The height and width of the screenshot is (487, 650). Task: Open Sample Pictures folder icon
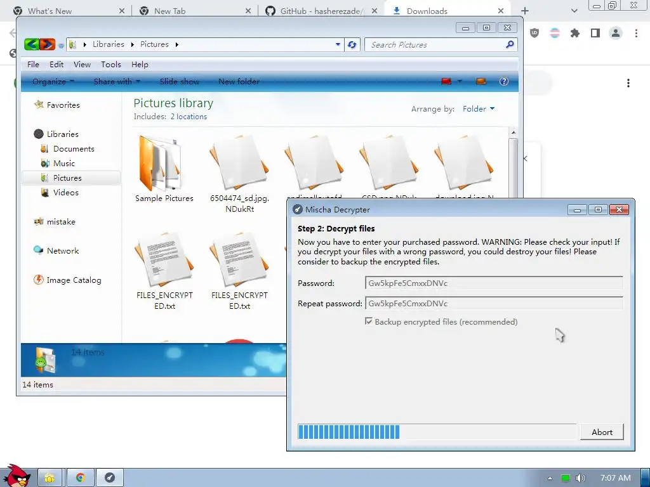pos(160,163)
